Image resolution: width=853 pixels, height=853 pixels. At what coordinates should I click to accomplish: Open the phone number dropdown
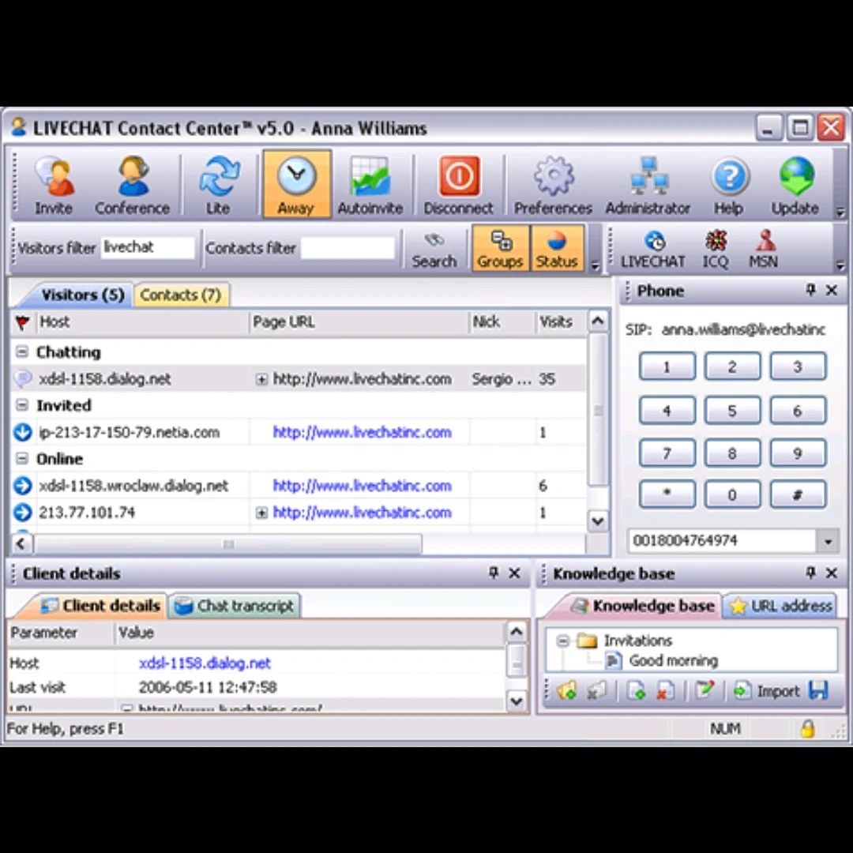pyautogui.click(x=828, y=542)
